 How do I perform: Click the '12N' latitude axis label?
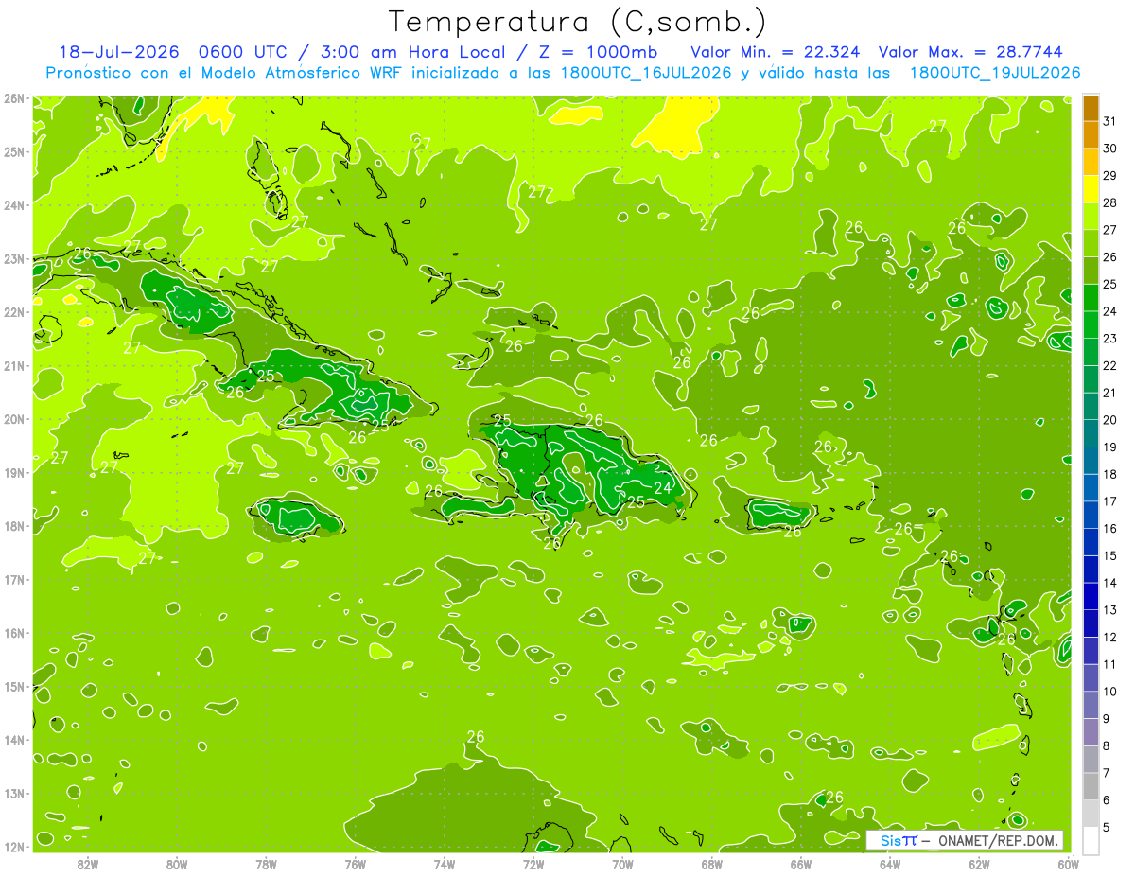coord(14,847)
